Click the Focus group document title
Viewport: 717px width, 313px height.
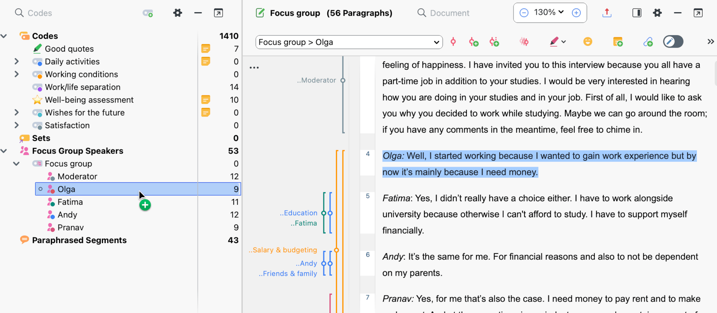(x=295, y=13)
